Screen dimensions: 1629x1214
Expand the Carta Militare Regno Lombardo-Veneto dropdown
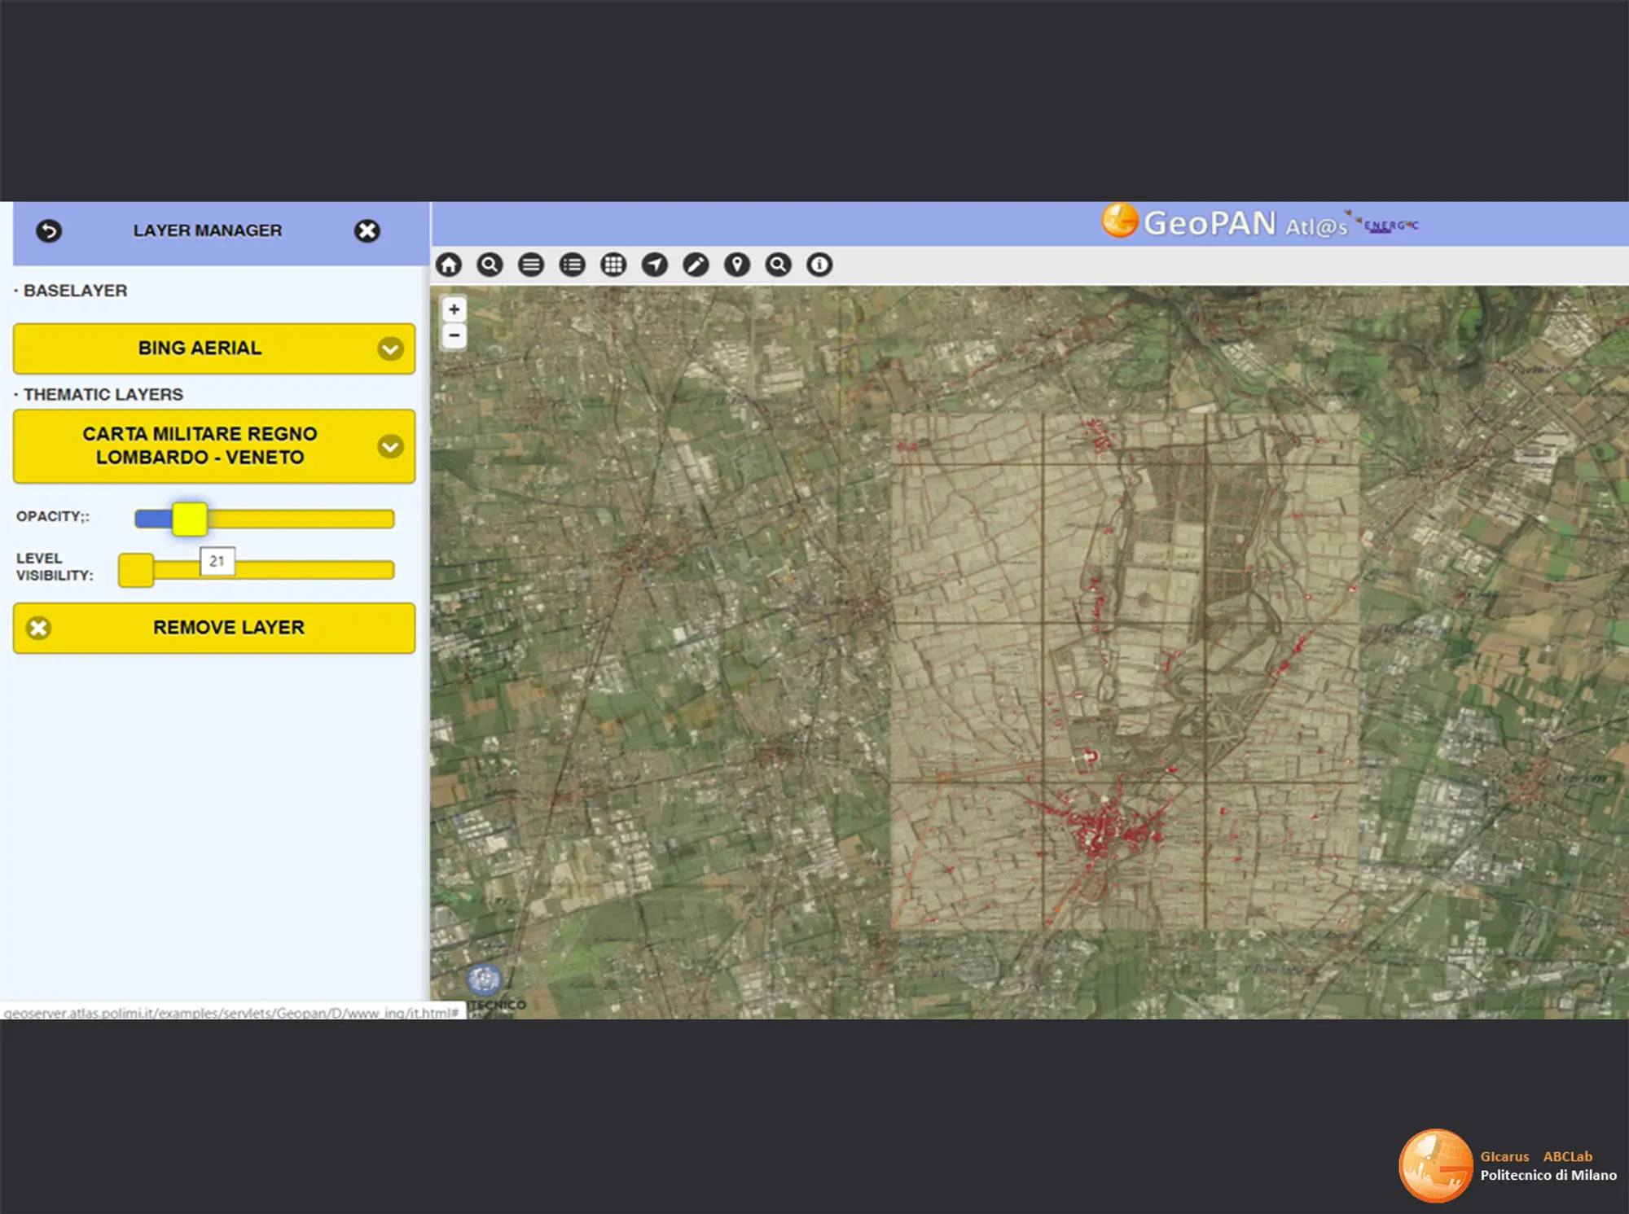pyautogui.click(x=390, y=446)
